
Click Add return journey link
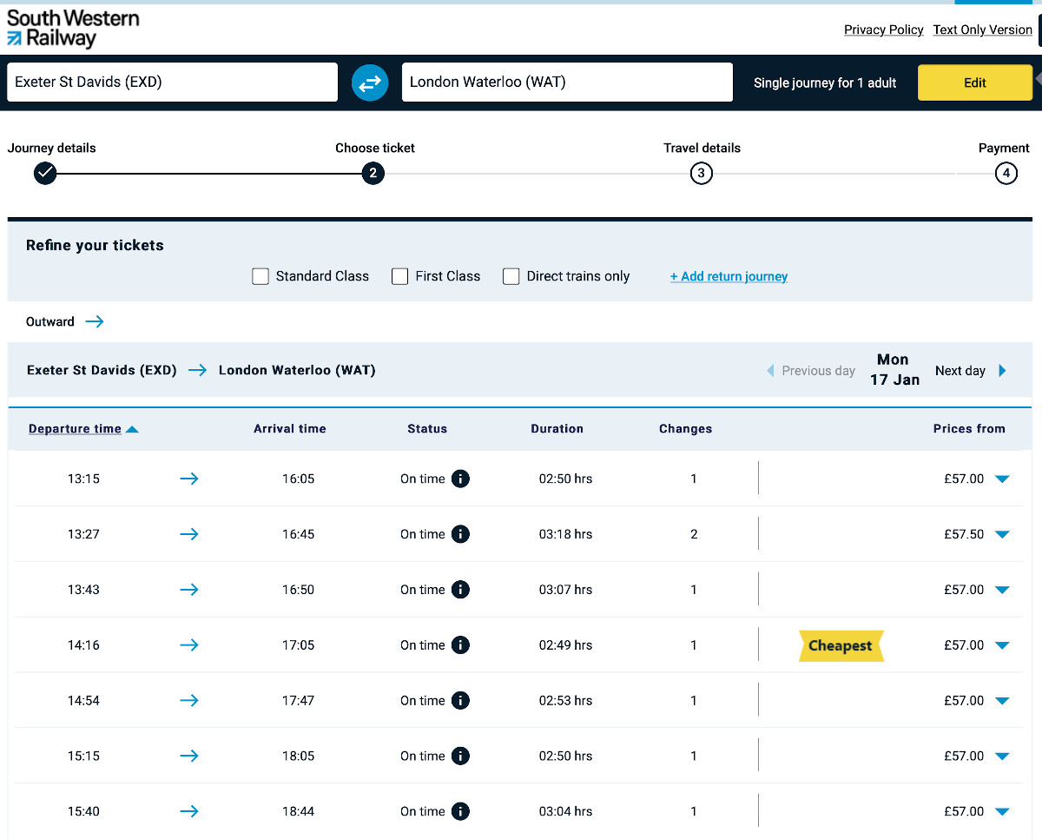pyautogui.click(x=729, y=276)
